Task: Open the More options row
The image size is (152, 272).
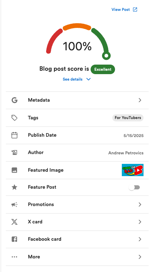Action: 77,257
